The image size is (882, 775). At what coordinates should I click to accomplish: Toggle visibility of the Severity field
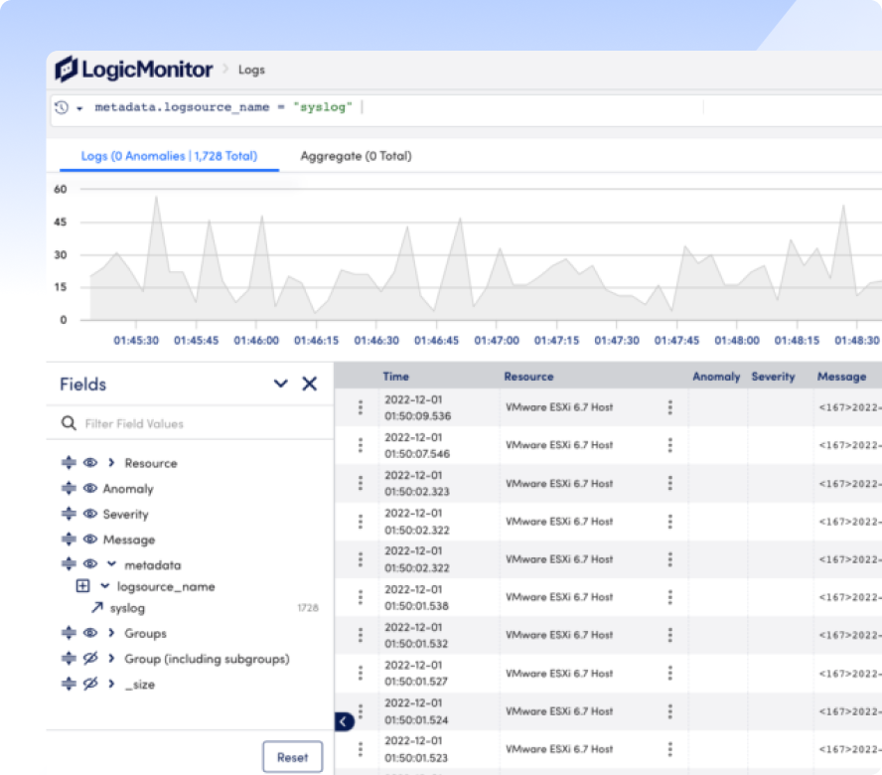coord(90,514)
